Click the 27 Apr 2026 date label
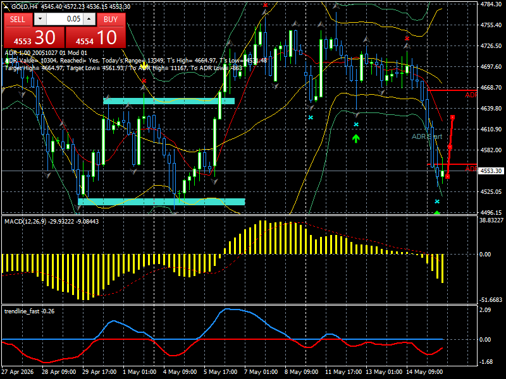The image size is (506, 379). 18,371
